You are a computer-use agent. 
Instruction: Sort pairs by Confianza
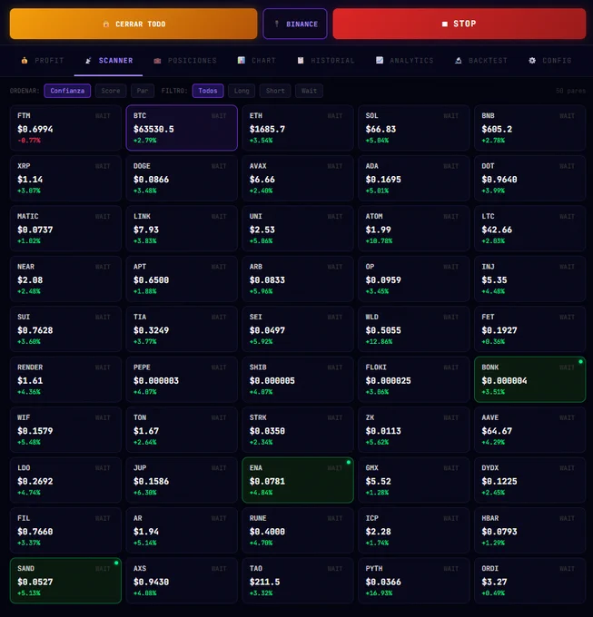coord(67,91)
